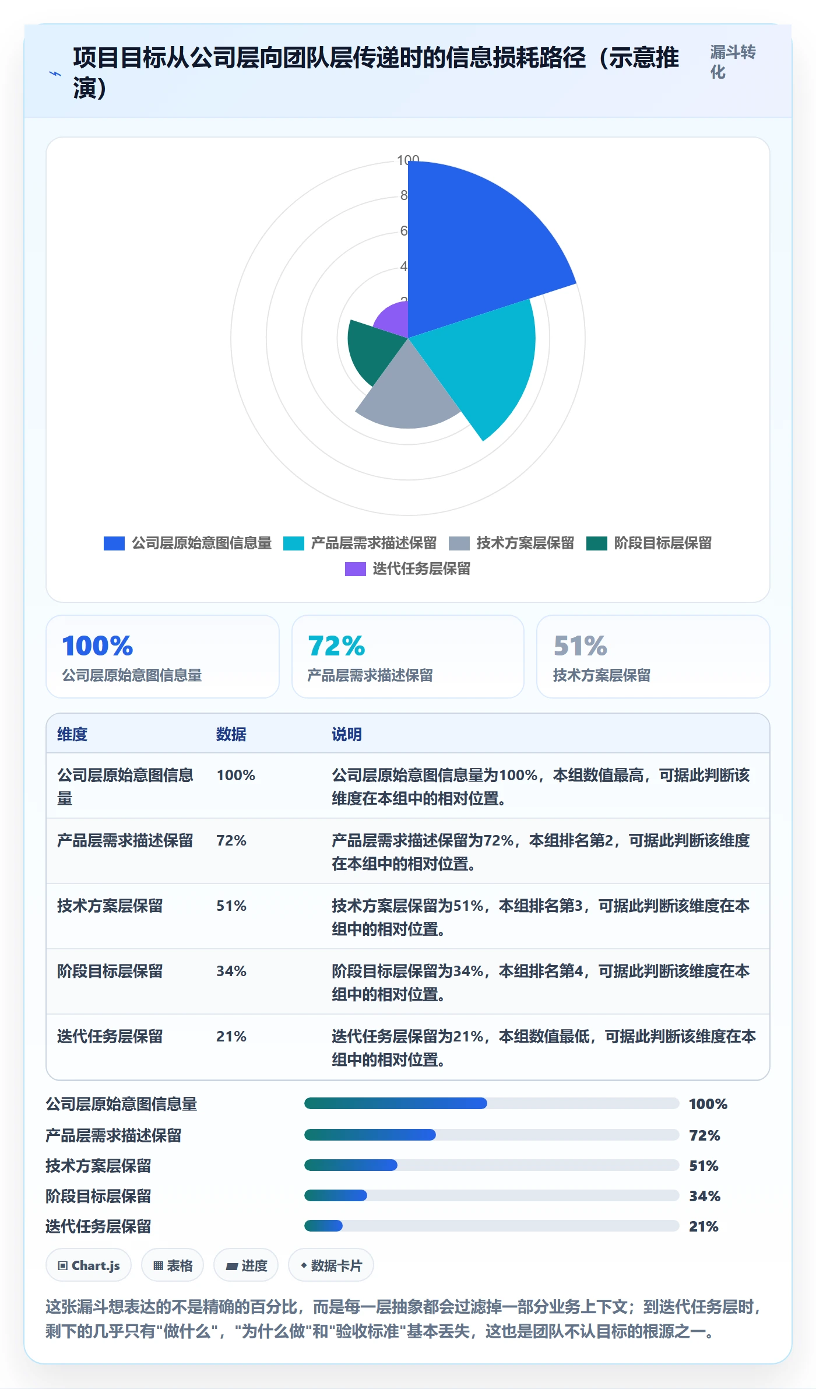Screen dimensions: 816x1389
Task: Open the 100% 公司层原始意图信息量 card
Action: [163, 657]
